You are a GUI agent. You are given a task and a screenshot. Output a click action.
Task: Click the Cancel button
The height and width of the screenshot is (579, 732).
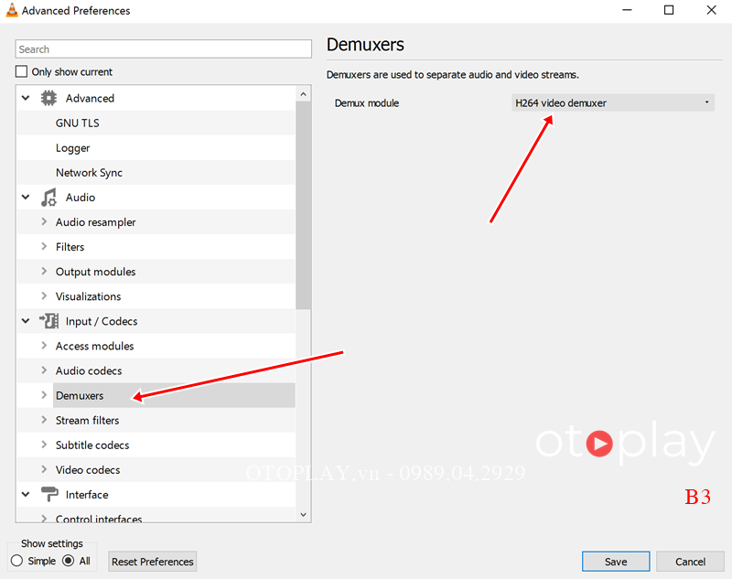point(690,562)
